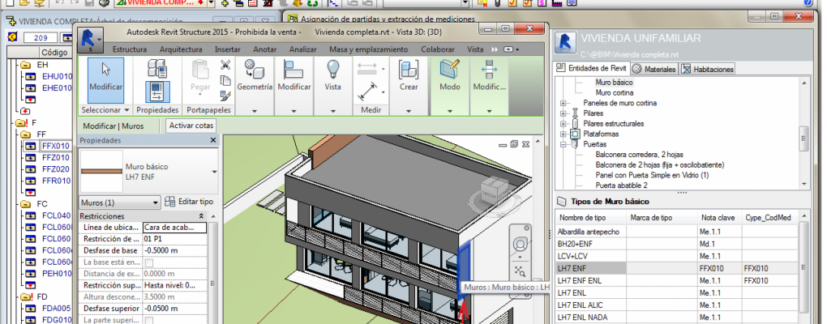Click the Revit logo in Vivienda Unifamiliar panel
The height and width of the screenshot is (324, 827).
[566, 45]
